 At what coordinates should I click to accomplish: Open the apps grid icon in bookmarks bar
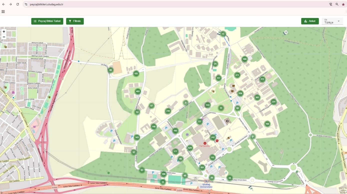coord(3,11)
